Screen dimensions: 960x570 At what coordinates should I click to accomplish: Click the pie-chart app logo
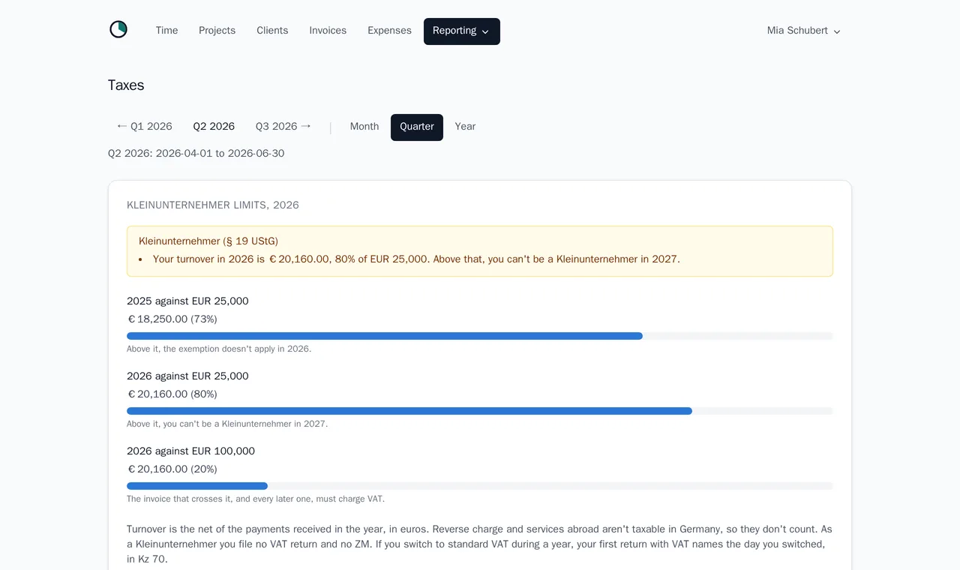click(118, 30)
